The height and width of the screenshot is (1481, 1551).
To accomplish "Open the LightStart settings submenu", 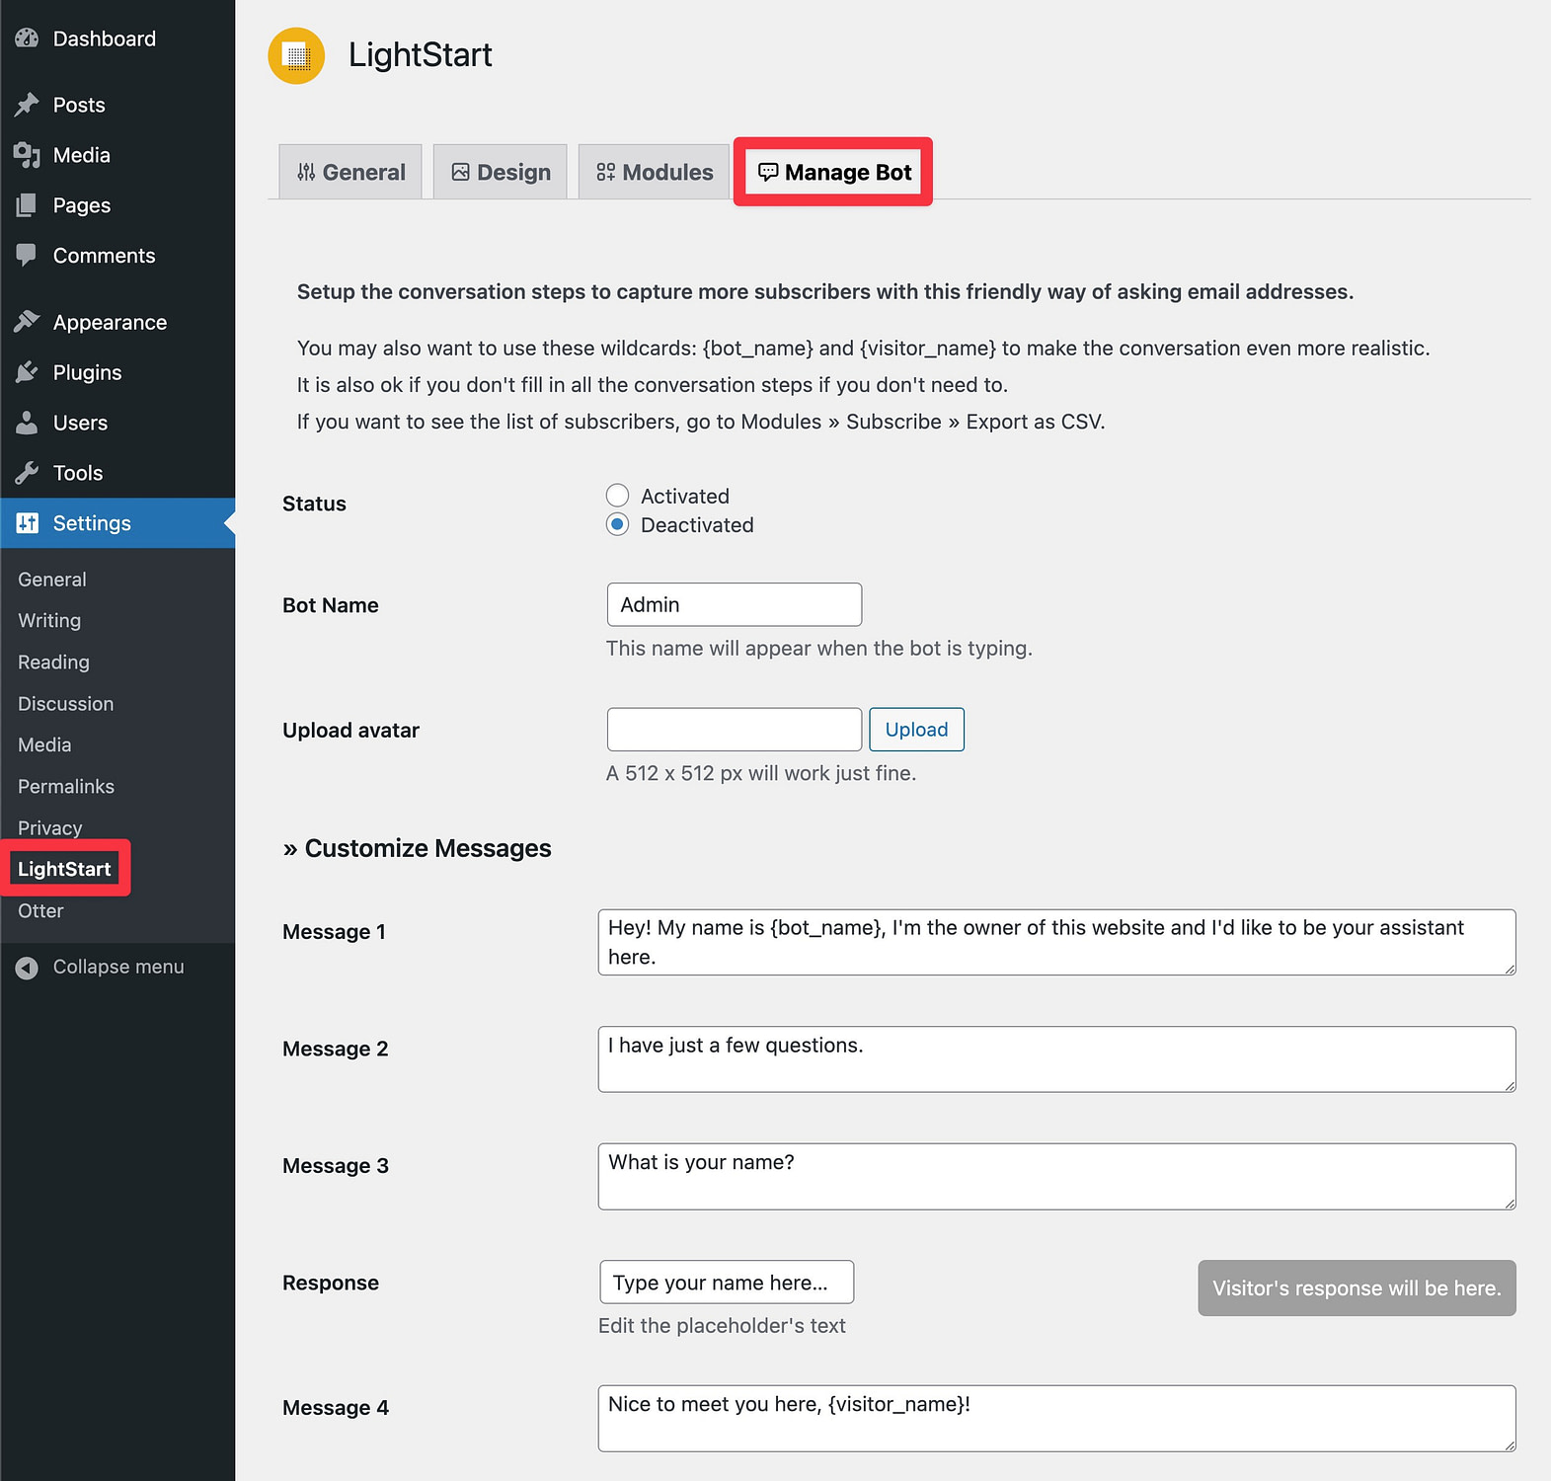I will [64, 869].
